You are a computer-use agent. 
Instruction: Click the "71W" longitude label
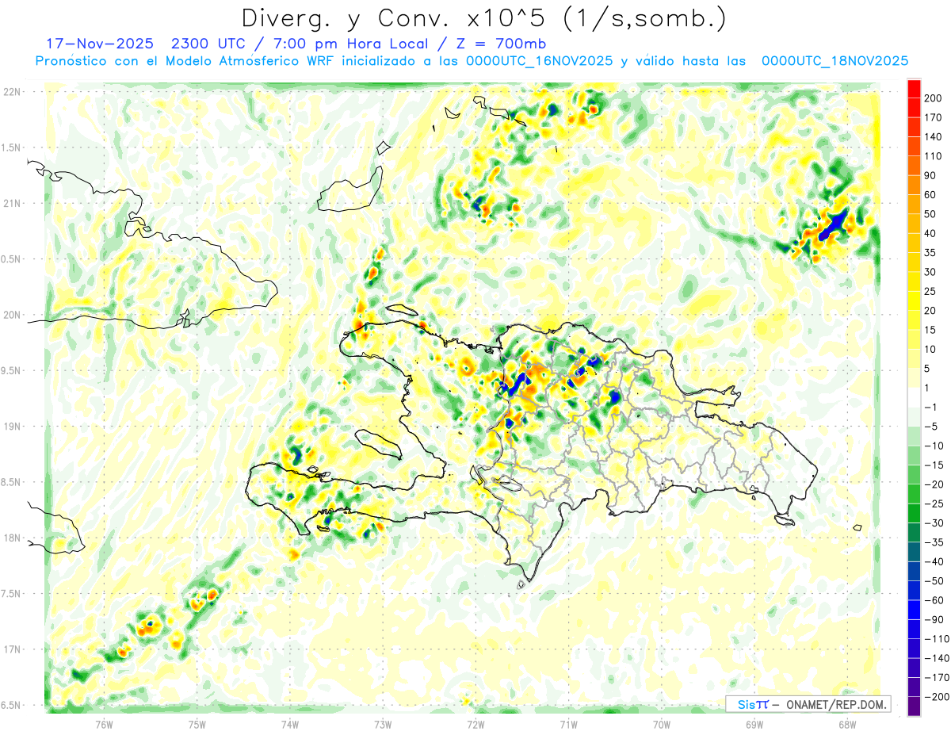pos(568,724)
